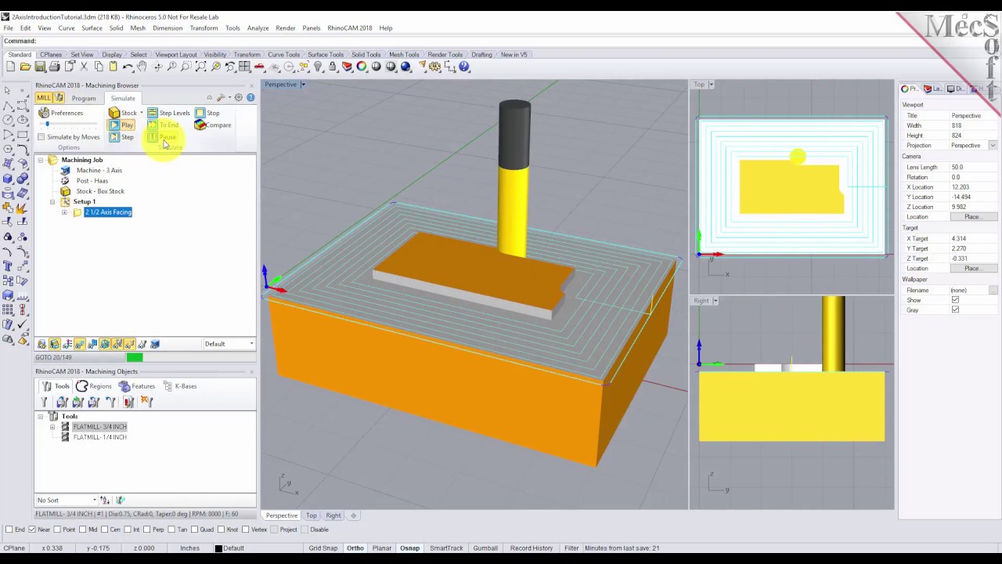Click the Cut scissors icon
Screen dimensions: 1002x564
pos(84,67)
